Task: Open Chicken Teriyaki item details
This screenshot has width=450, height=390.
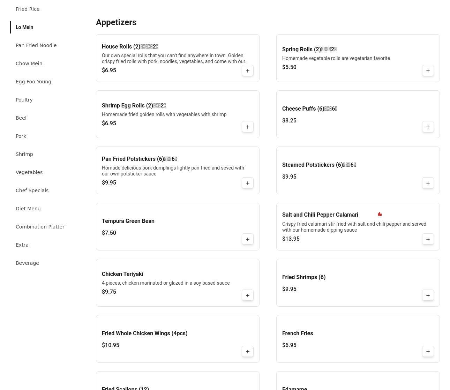Action: tap(122, 274)
